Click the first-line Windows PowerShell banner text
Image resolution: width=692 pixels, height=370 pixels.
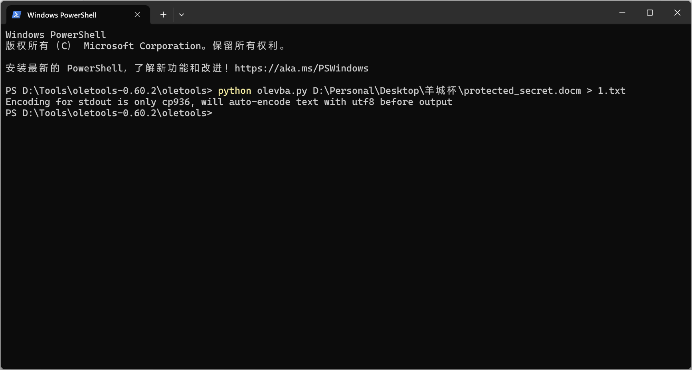click(x=56, y=35)
